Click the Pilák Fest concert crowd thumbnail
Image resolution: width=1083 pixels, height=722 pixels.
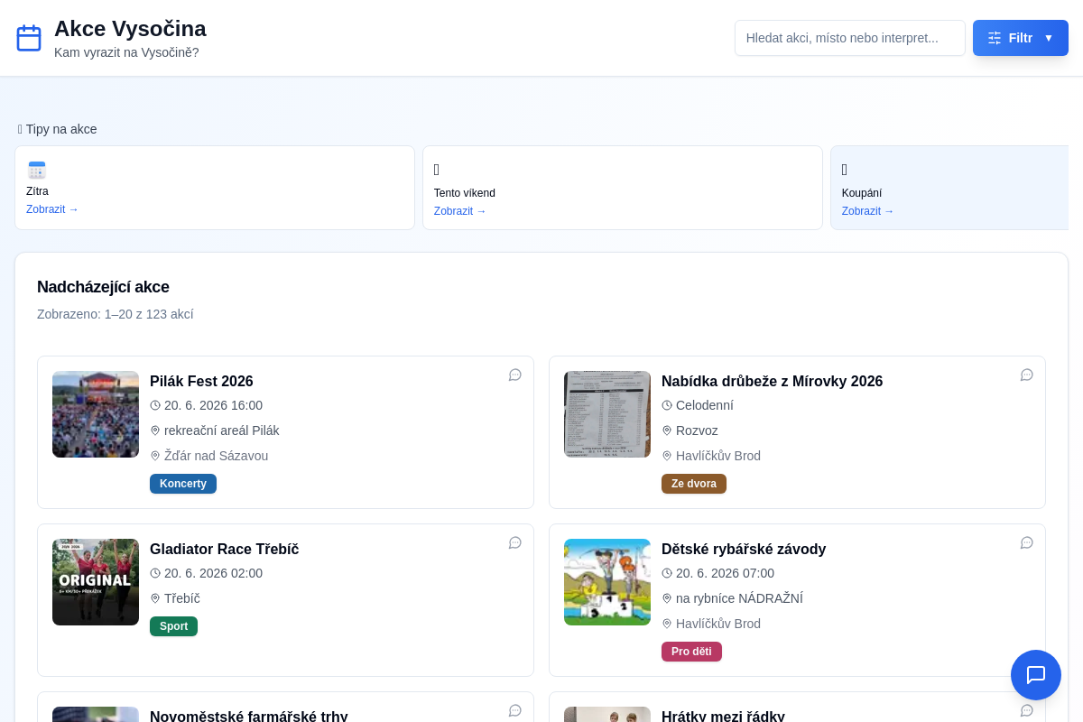[96, 414]
